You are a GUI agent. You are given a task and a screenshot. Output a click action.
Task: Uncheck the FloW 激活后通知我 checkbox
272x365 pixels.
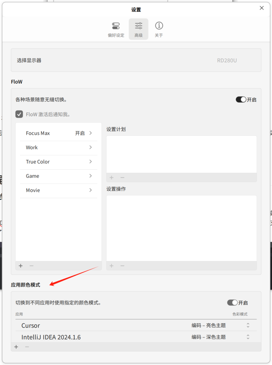tap(19, 114)
